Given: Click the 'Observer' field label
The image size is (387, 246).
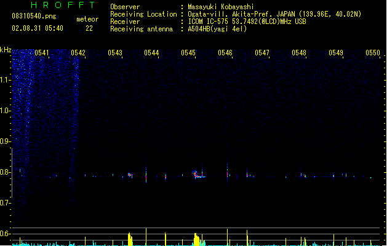Looking at the screenshot, I should pos(125,7).
